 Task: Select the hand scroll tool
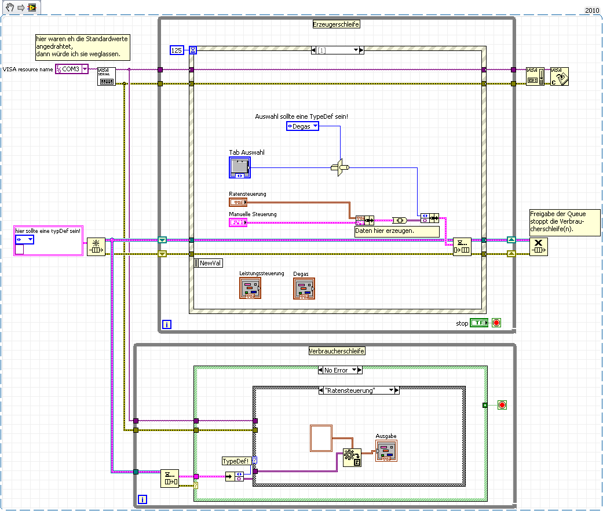10,8
